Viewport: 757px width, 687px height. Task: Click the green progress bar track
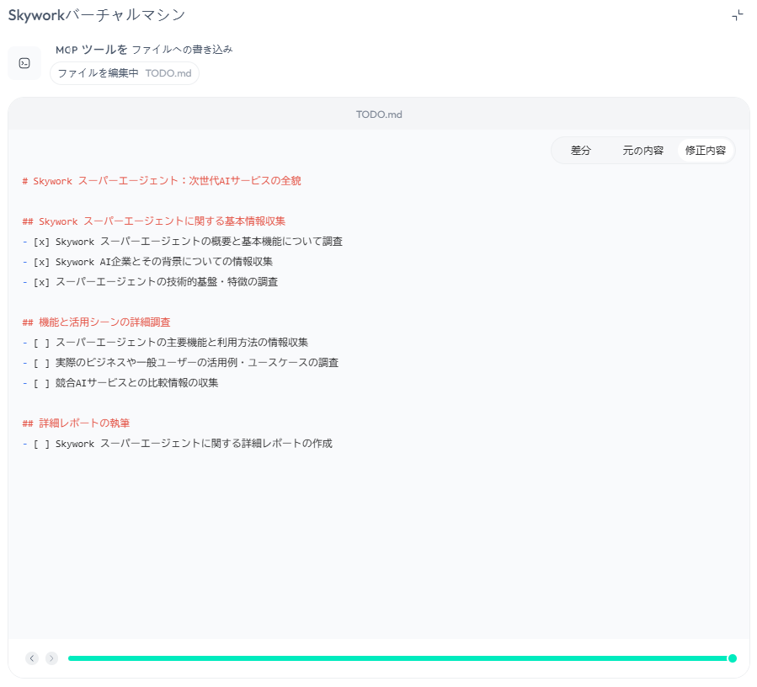[398, 658]
